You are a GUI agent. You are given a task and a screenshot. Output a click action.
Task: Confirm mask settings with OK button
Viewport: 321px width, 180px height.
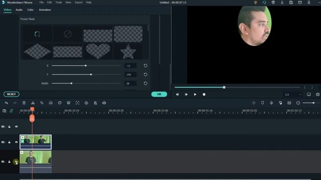tap(159, 94)
